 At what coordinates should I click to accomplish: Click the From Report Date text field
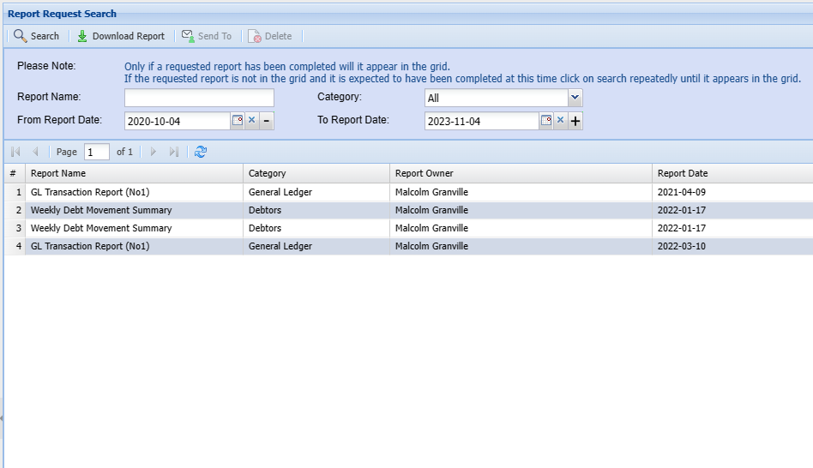177,121
